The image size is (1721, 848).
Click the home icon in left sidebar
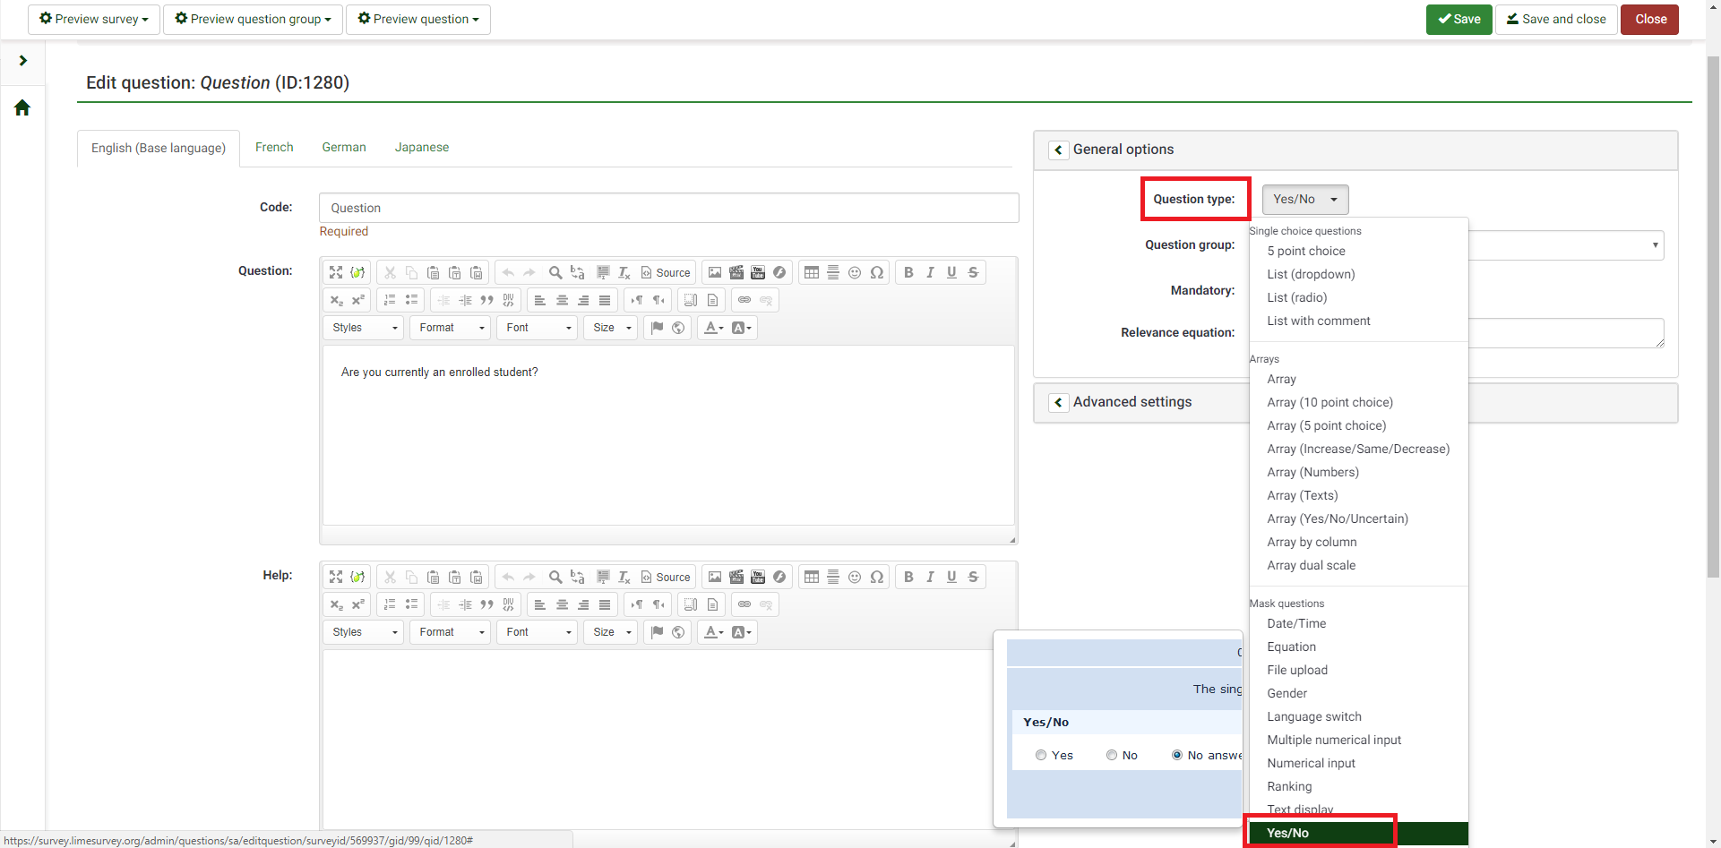pyautogui.click(x=22, y=108)
